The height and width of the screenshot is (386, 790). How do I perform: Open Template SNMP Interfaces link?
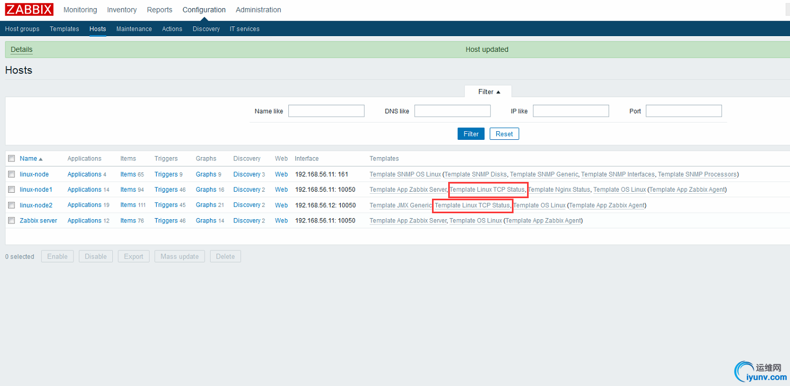(618, 174)
